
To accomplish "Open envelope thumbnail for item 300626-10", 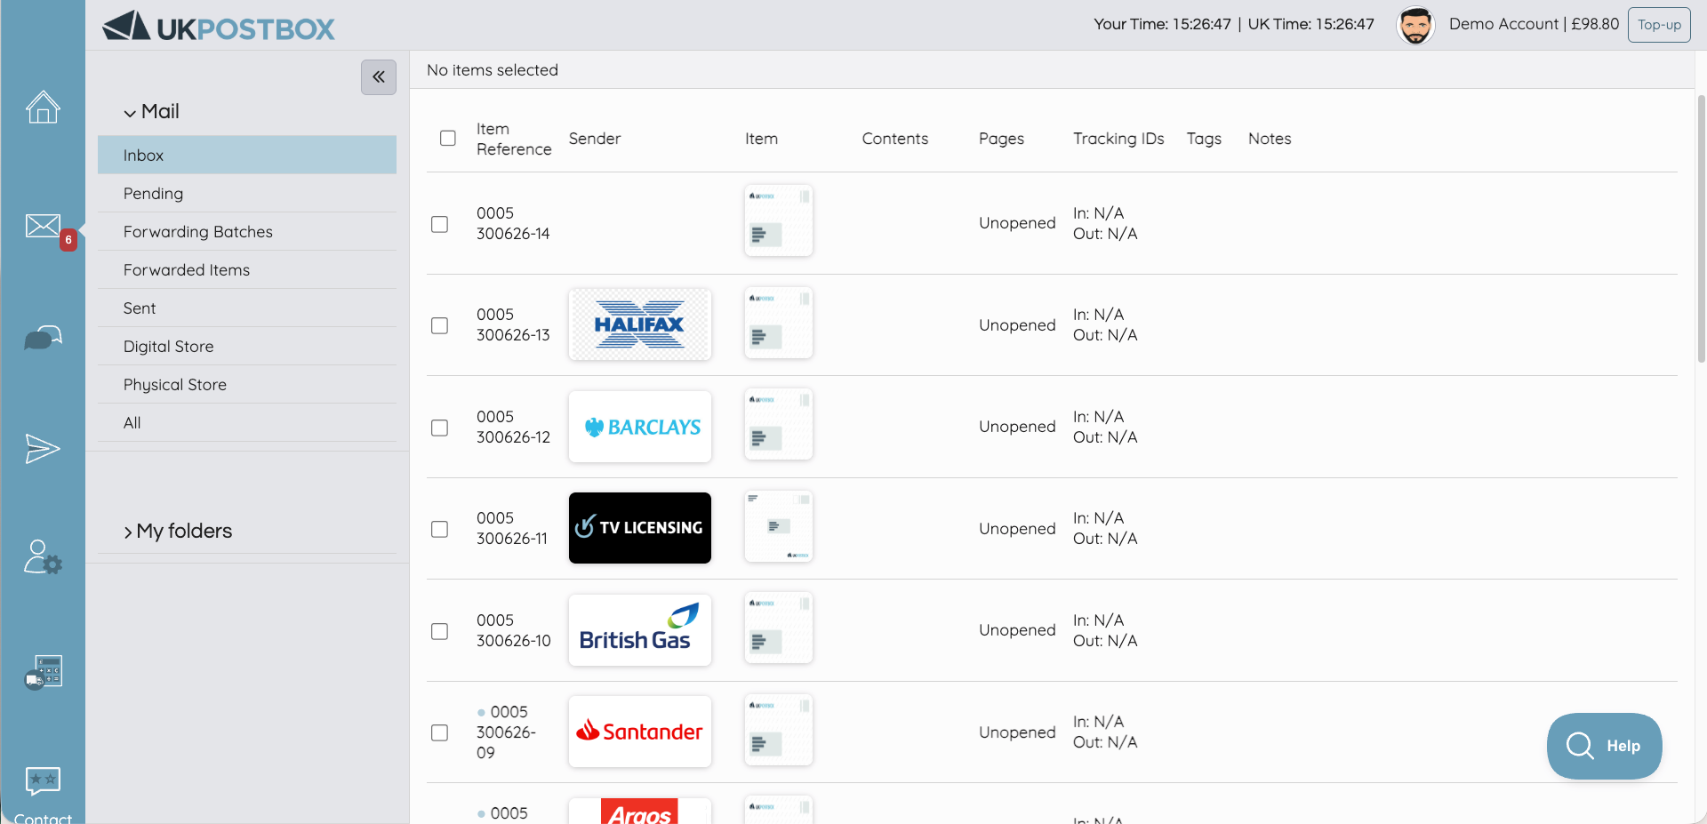I will (x=779, y=628).
